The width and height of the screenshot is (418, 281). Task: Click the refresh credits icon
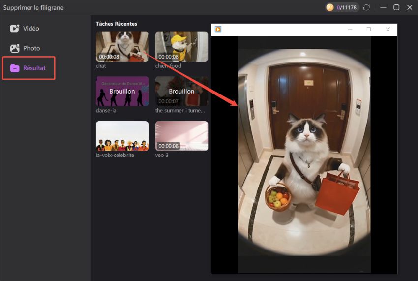[366, 7]
